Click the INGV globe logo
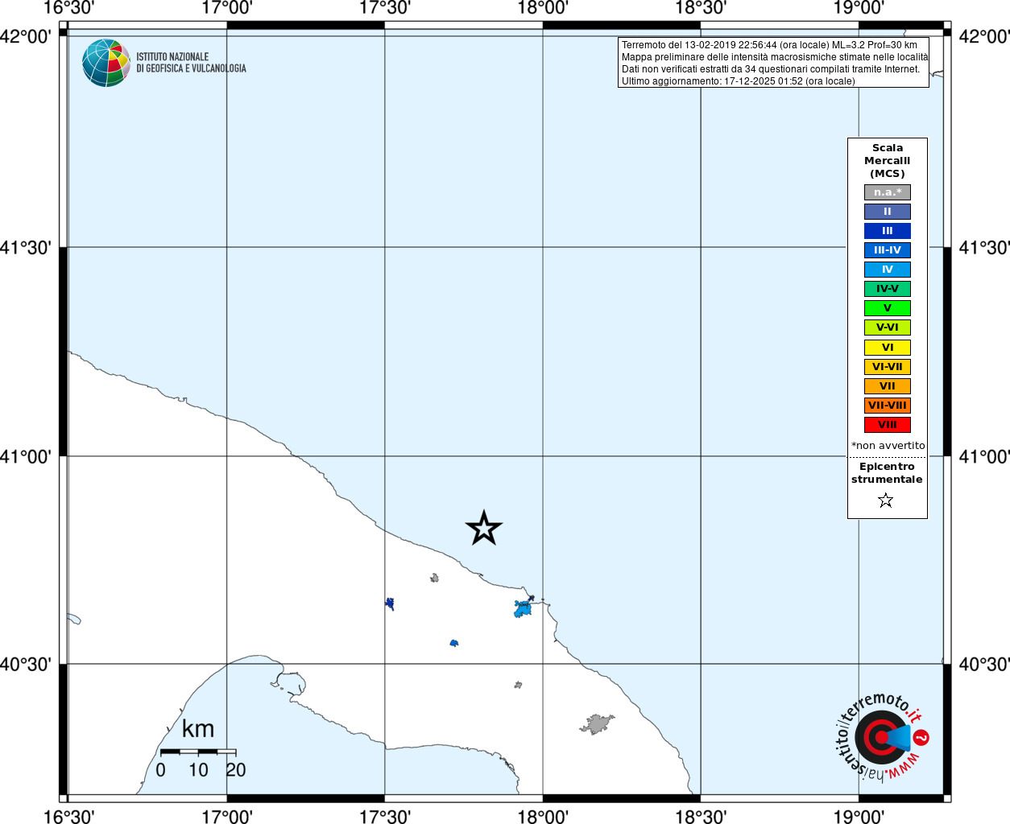Image resolution: width=1010 pixels, height=824 pixels. 106,63
